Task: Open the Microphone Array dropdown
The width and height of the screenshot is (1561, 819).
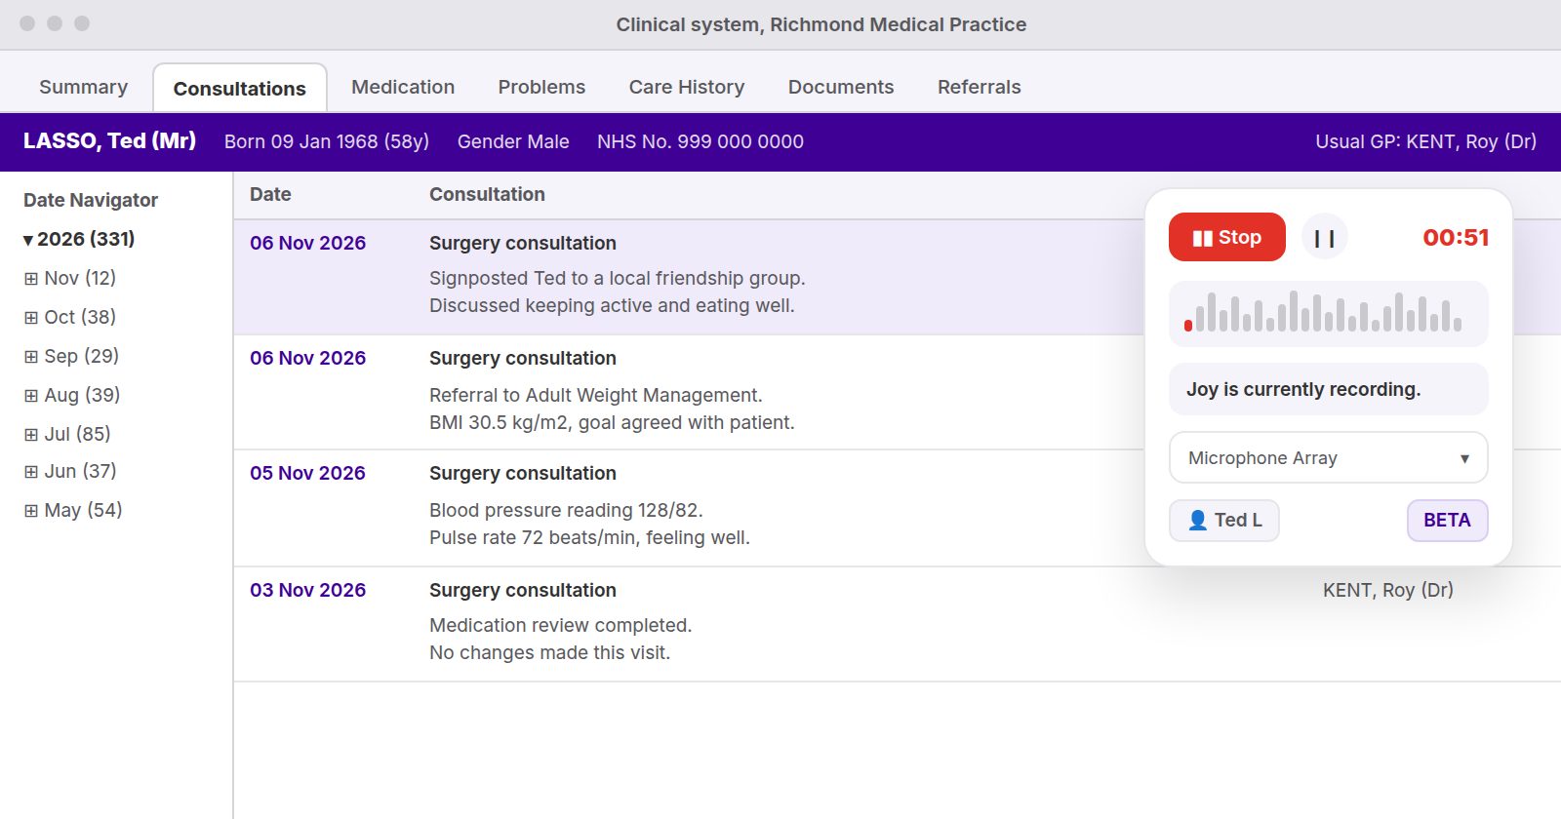Action: pyautogui.click(x=1328, y=457)
